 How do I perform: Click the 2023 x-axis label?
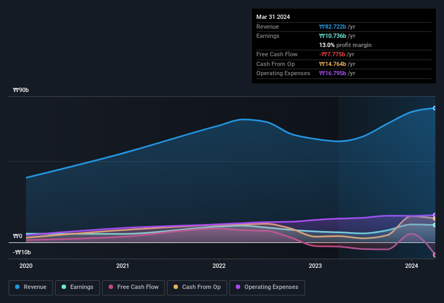[x=315, y=266]
